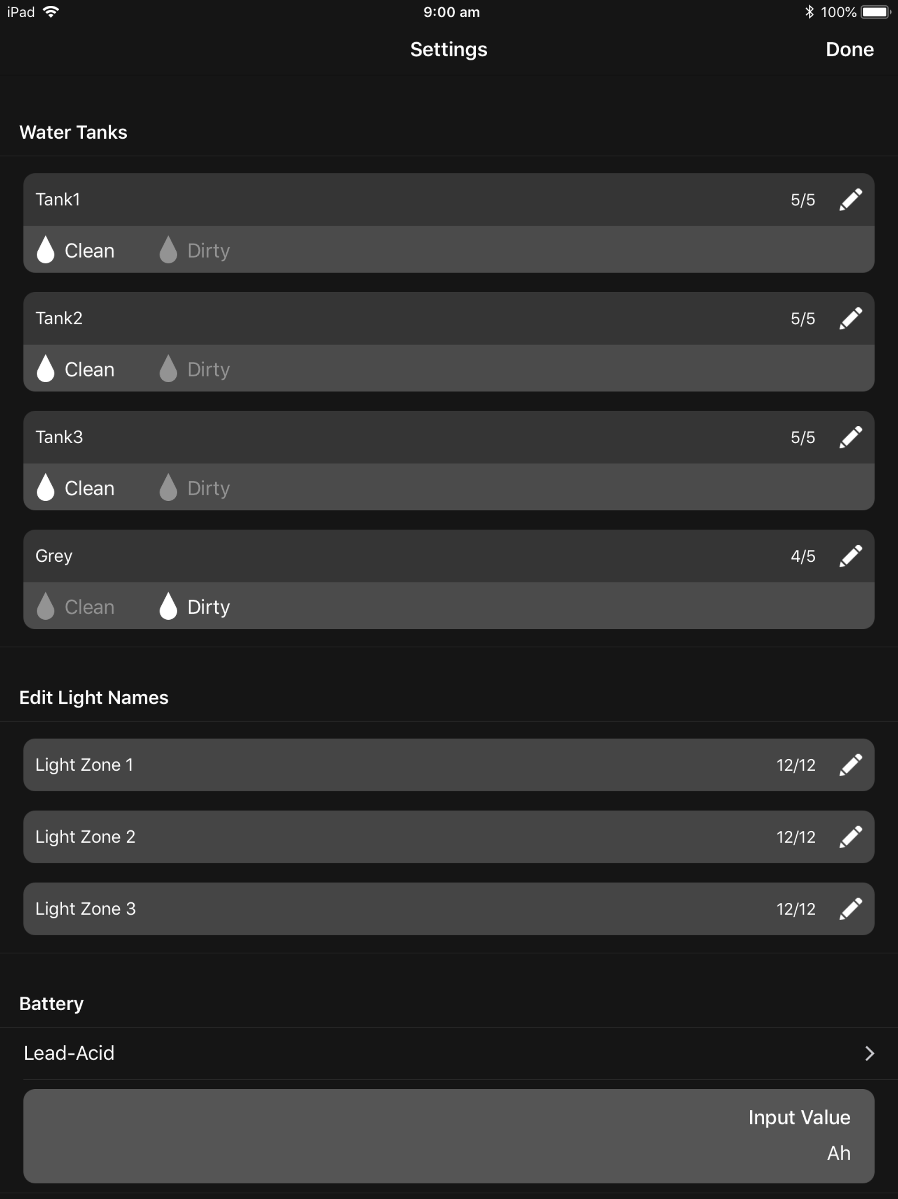
Task: Edit the Tank1 name with the pencil icon
Action: (850, 200)
